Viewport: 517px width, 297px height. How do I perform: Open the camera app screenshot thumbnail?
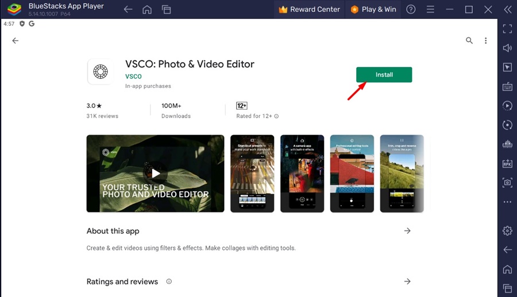tap(302, 173)
